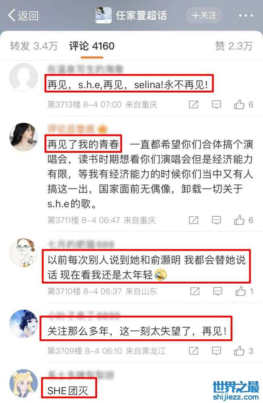Reply to the 第3710楼 comment
Screen dimensions: 263x403
point(218,291)
